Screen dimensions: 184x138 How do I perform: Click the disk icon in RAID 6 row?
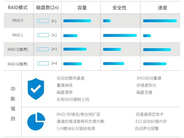(x=43, y=63)
